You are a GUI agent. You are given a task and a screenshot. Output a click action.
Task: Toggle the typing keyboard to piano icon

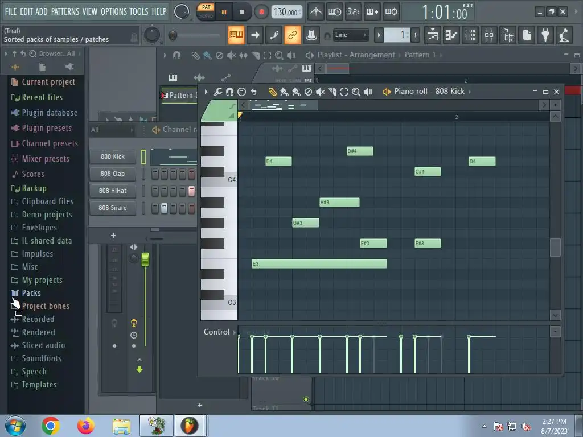click(x=236, y=35)
